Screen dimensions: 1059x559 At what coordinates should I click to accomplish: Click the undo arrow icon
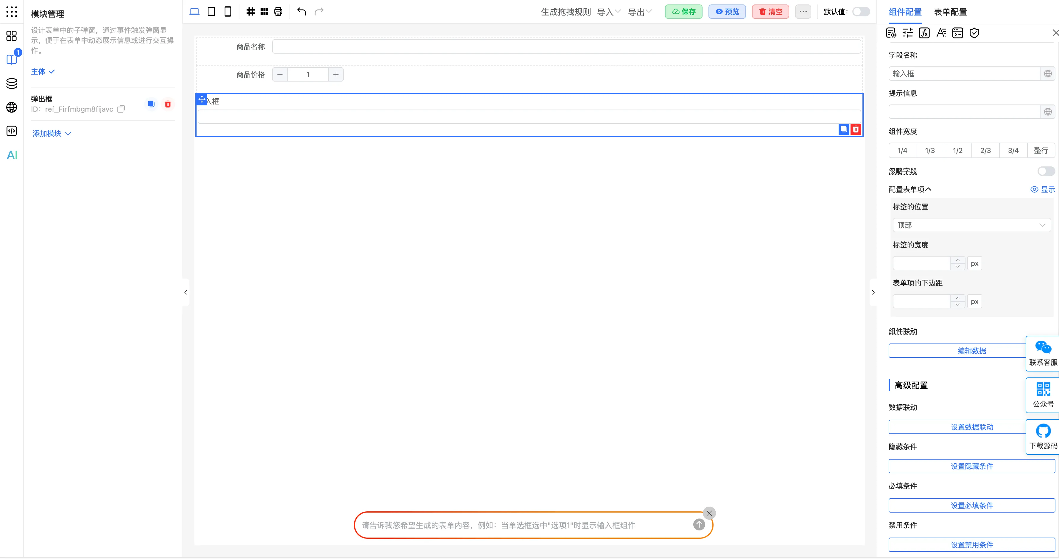301,12
